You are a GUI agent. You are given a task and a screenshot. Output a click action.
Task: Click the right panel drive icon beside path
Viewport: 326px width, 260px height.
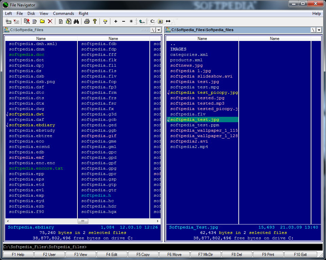point(168,30)
